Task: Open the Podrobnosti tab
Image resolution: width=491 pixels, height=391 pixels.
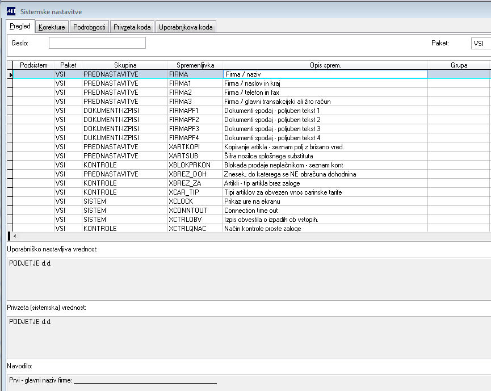Action: 89,27
